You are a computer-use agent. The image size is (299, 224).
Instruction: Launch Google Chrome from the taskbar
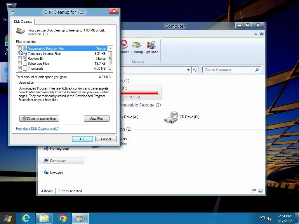pos(62,218)
